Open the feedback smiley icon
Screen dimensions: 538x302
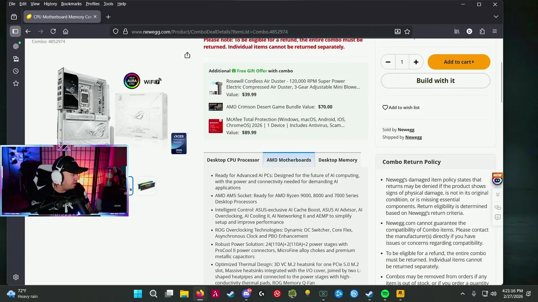[498, 217]
